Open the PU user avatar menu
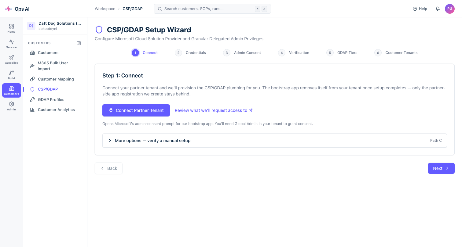 pos(450,9)
